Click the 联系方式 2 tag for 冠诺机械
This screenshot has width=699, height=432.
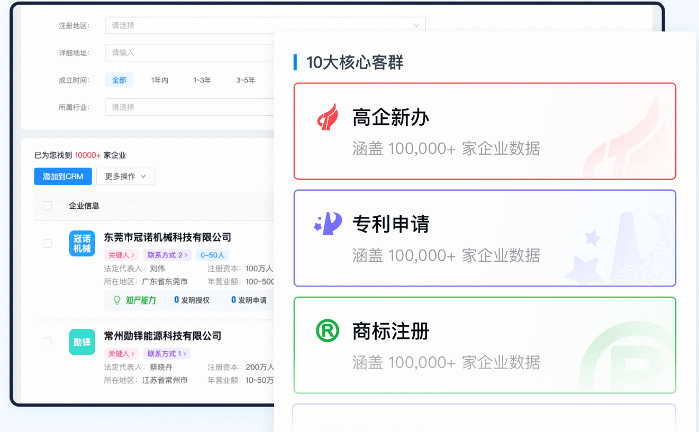click(x=168, y=255)
